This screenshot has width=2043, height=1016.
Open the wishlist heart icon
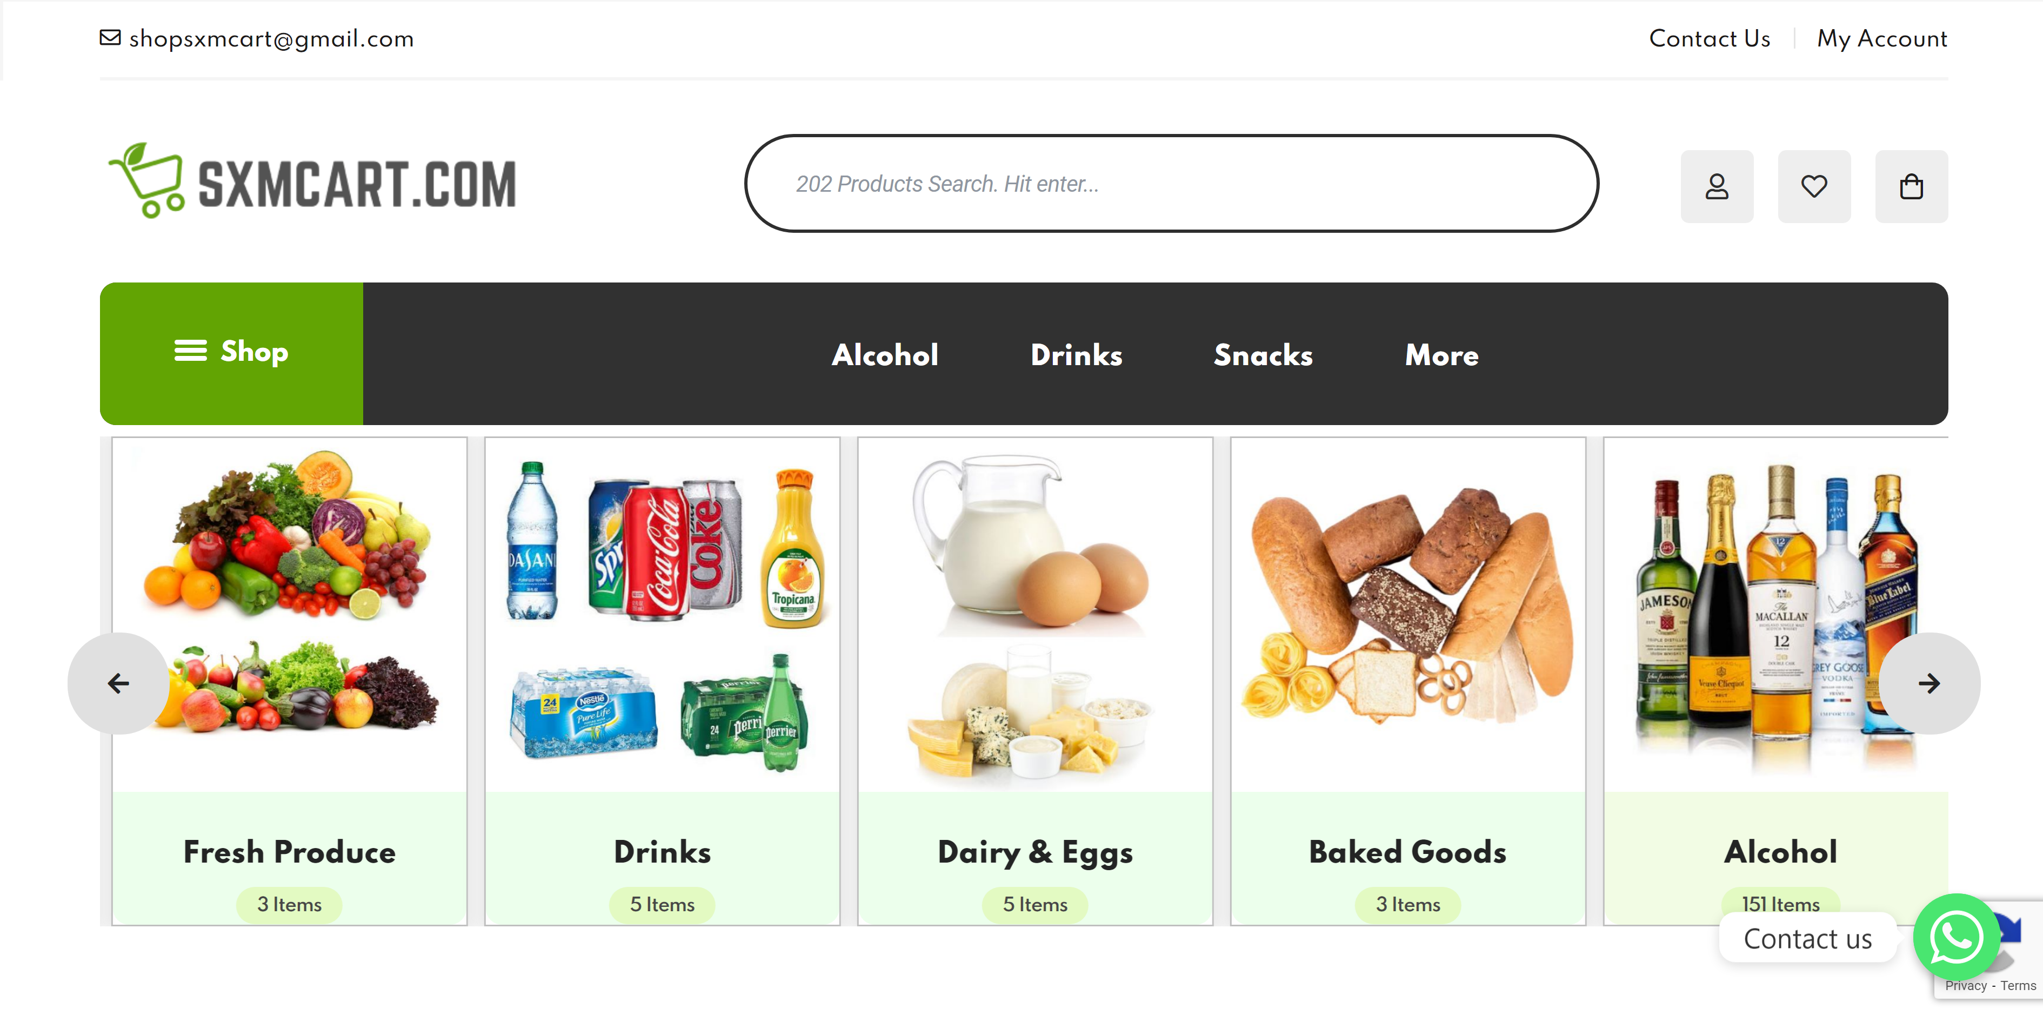coord(1814,186)
